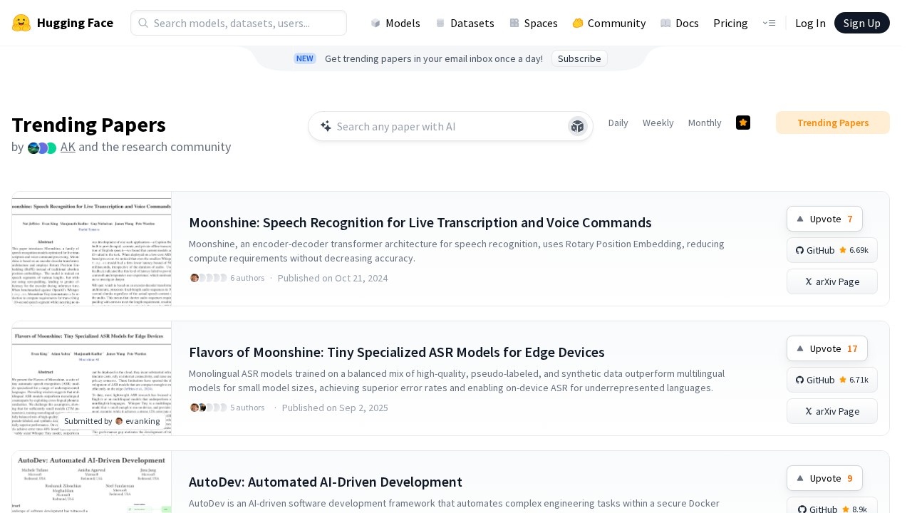912x513 pixels.
Task: Click the Subscribe button for trending papers
Action: click(x=579, y=58)
